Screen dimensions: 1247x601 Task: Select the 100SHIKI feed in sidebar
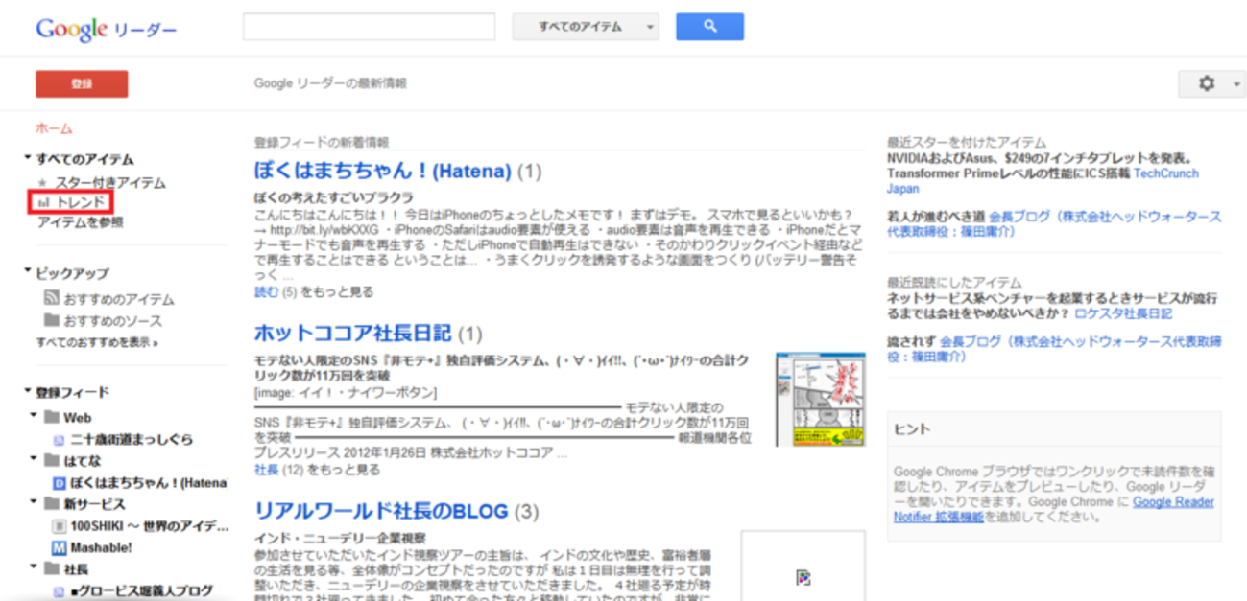point(148,526)
